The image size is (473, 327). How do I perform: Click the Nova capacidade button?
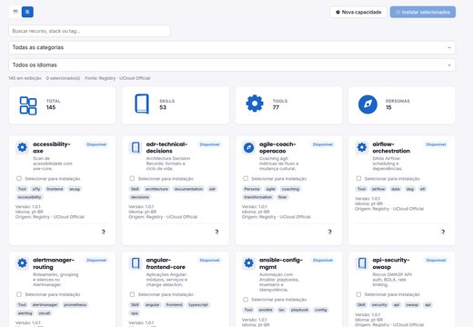pos(358,12)
